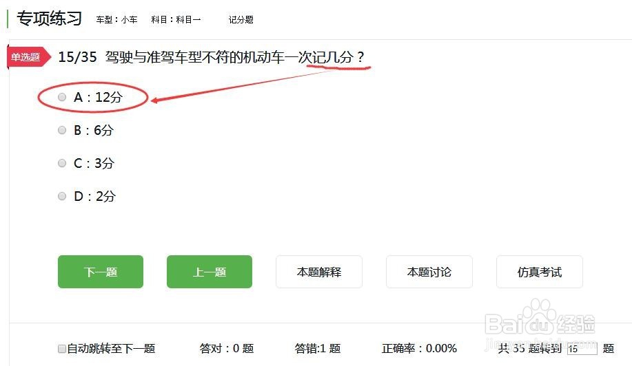Click the 答错:1 题 counter

(x=318, y=348)
